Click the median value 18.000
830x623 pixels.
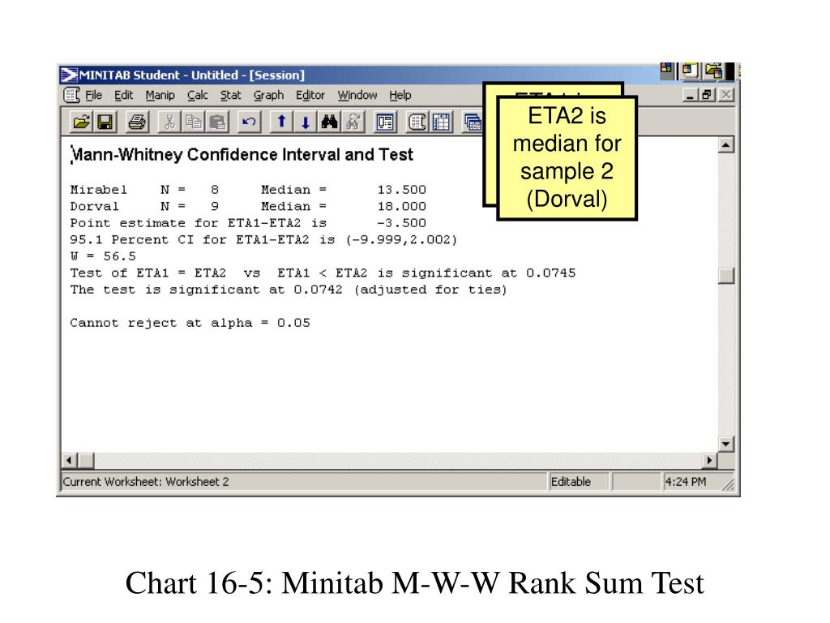tap(402, 206)
